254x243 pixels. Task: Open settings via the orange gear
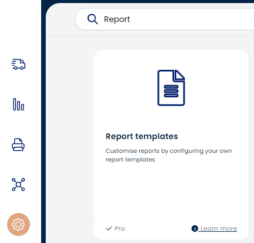[x=18, y=225]
